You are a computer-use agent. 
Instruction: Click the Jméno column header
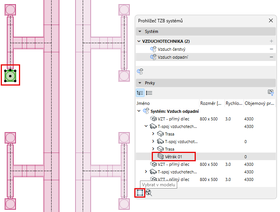pyautogui.click(x=167, y=103)
